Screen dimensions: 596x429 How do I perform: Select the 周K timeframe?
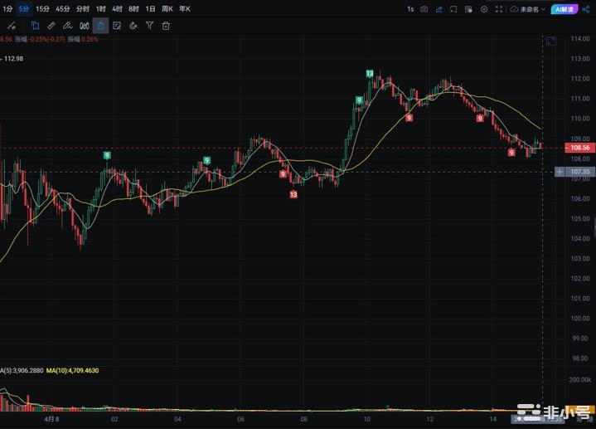(168, 9)
